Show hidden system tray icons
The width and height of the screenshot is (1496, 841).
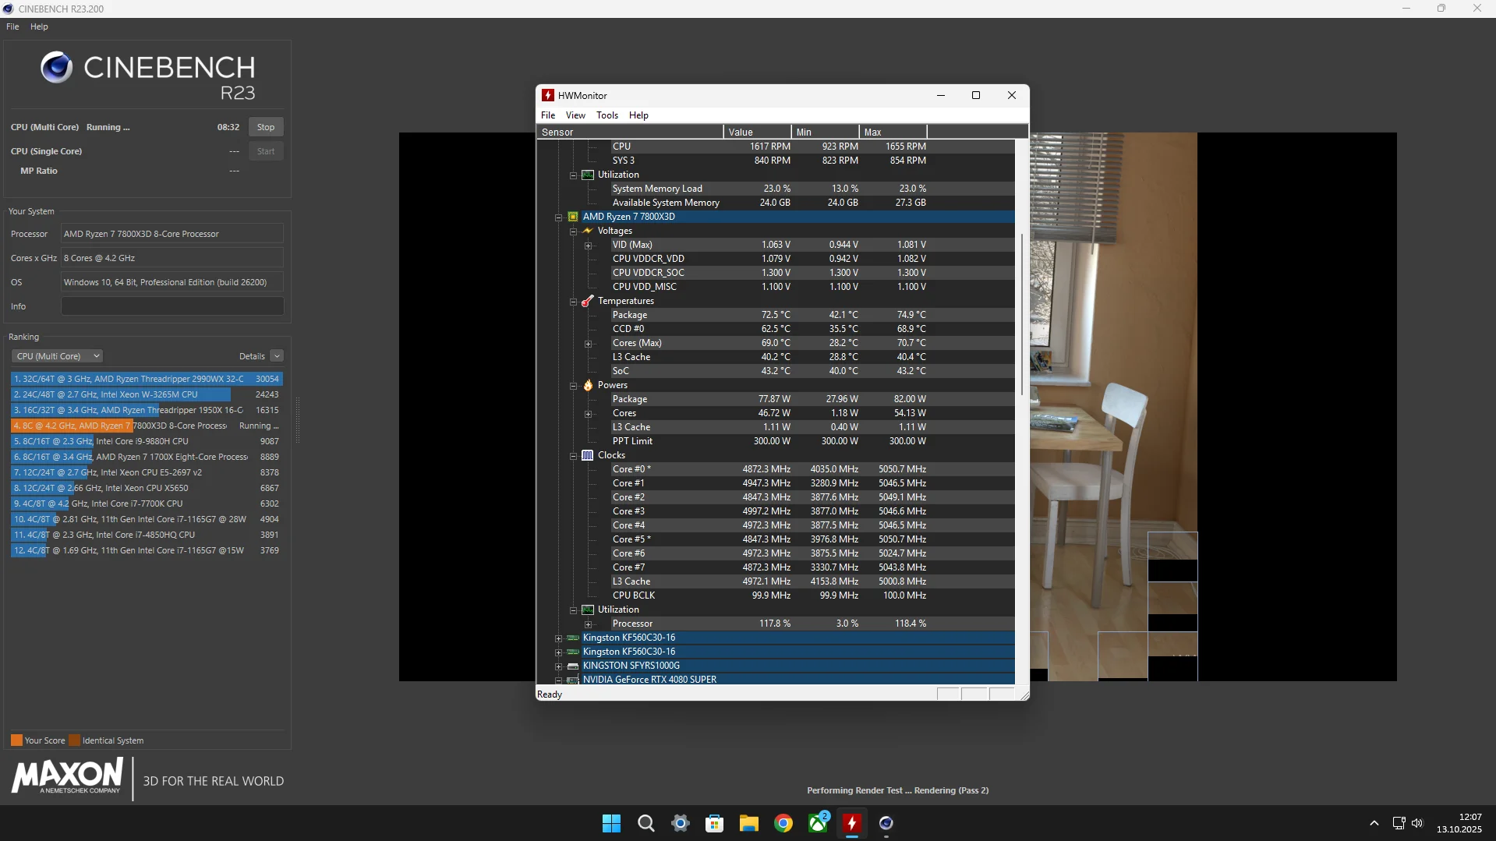pos(1374,823)
